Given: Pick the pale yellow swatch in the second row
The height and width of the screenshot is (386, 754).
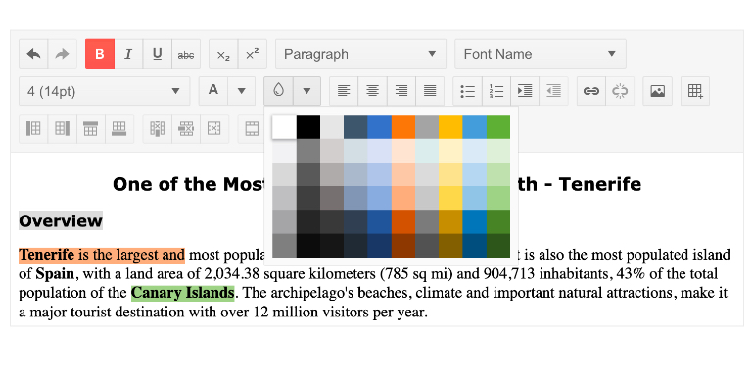Looking at the screenshot, I should click(x=450, y=151).
